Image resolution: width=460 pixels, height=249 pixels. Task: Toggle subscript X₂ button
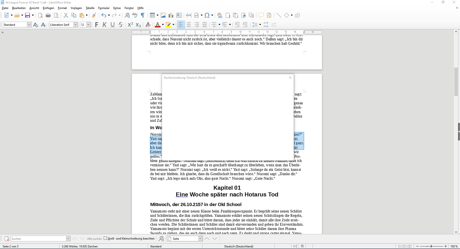click(x=138, y=25)
